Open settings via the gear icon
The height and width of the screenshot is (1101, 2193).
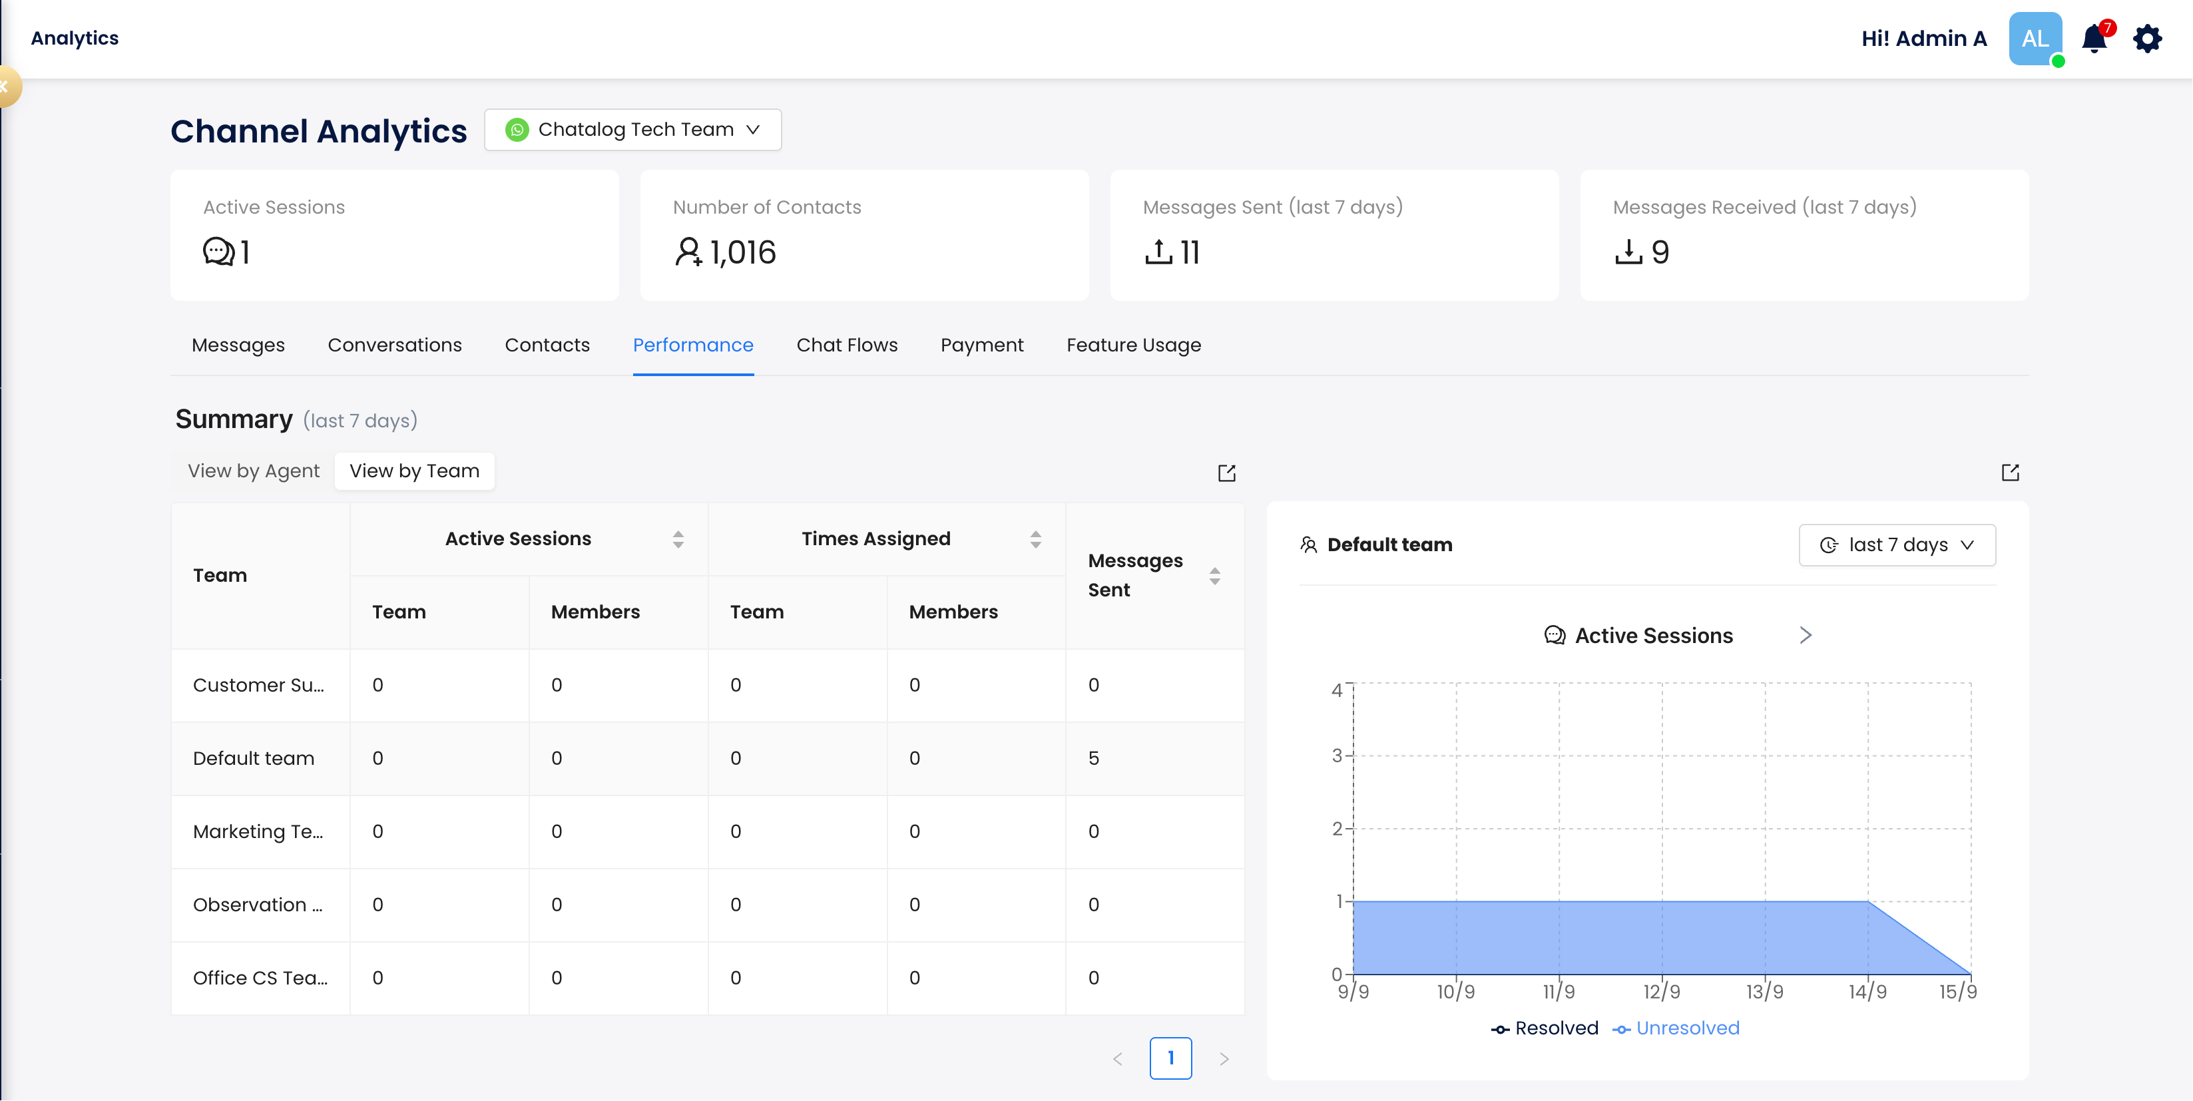(2147, 39)
